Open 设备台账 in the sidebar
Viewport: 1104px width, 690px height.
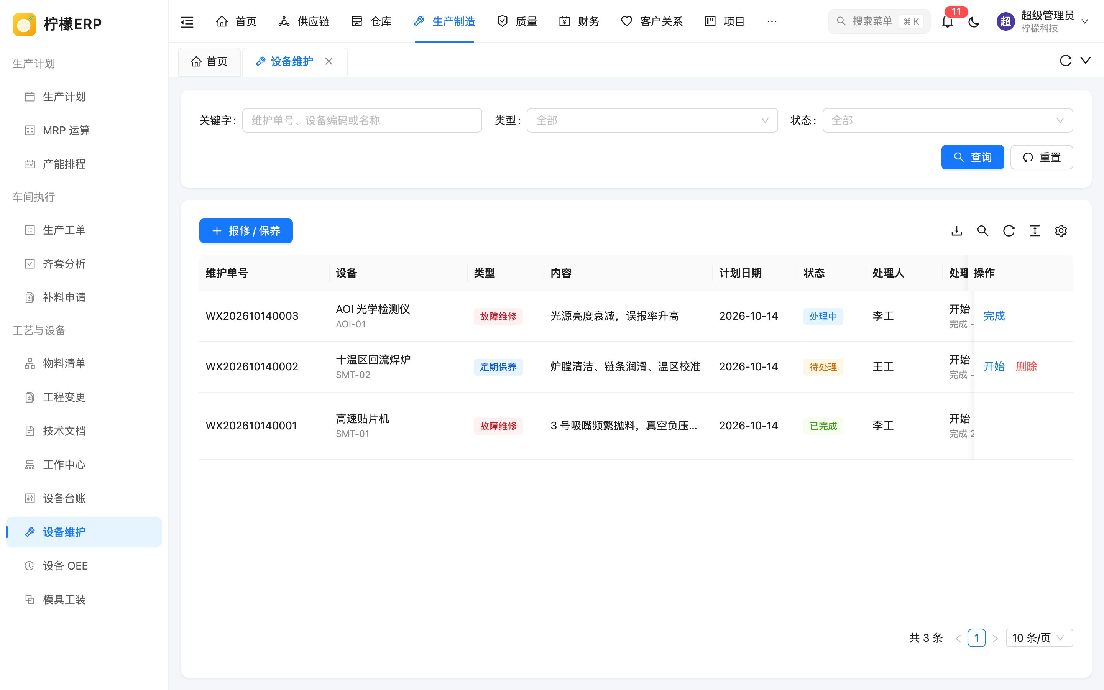[84, 498]
